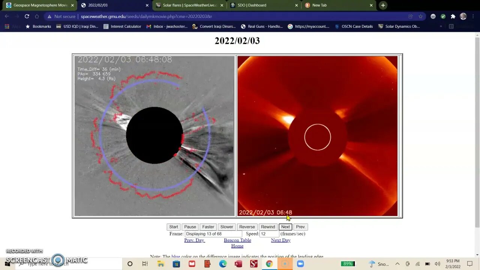Open Convert Iraqi Dinars bookmark
Viewport: 480px width, 270px height.
click(214, 27)
